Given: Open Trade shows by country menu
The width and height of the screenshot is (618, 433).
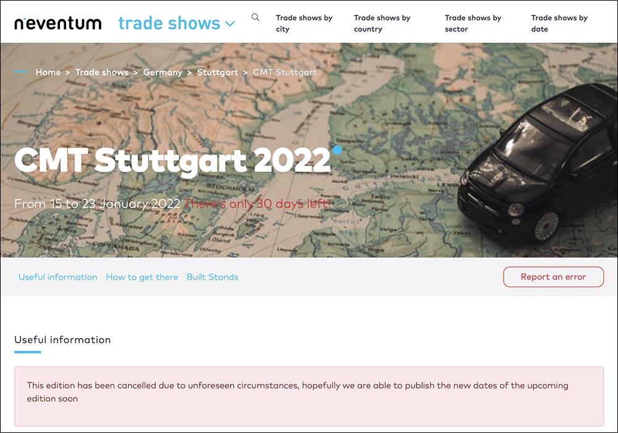Looking at the screenshot, I should click(382, 23).
